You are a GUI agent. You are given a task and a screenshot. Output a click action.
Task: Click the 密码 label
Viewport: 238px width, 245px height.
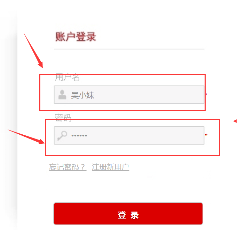coord(63,118)
